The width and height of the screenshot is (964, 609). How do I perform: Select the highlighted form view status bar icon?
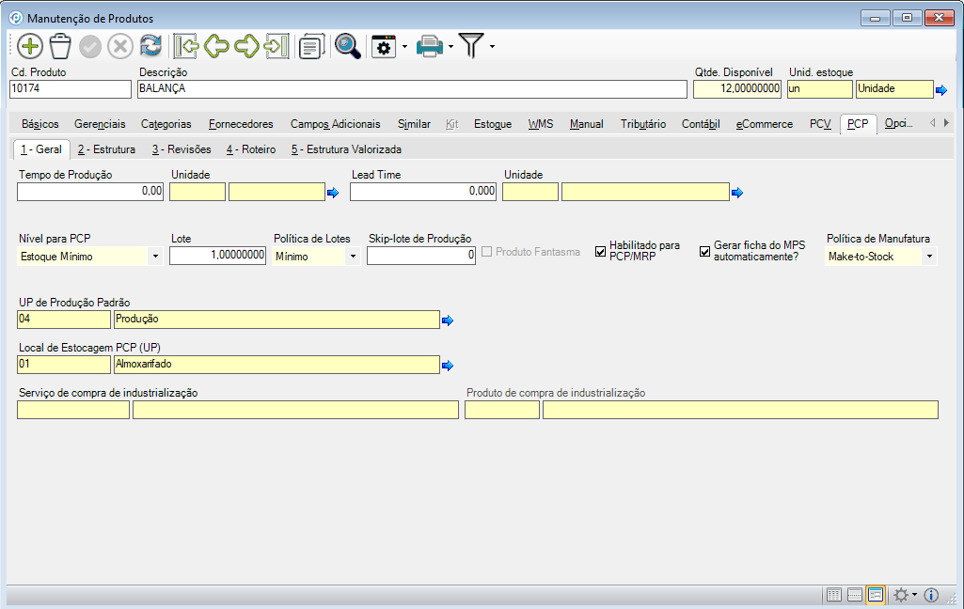click(876, 595)
